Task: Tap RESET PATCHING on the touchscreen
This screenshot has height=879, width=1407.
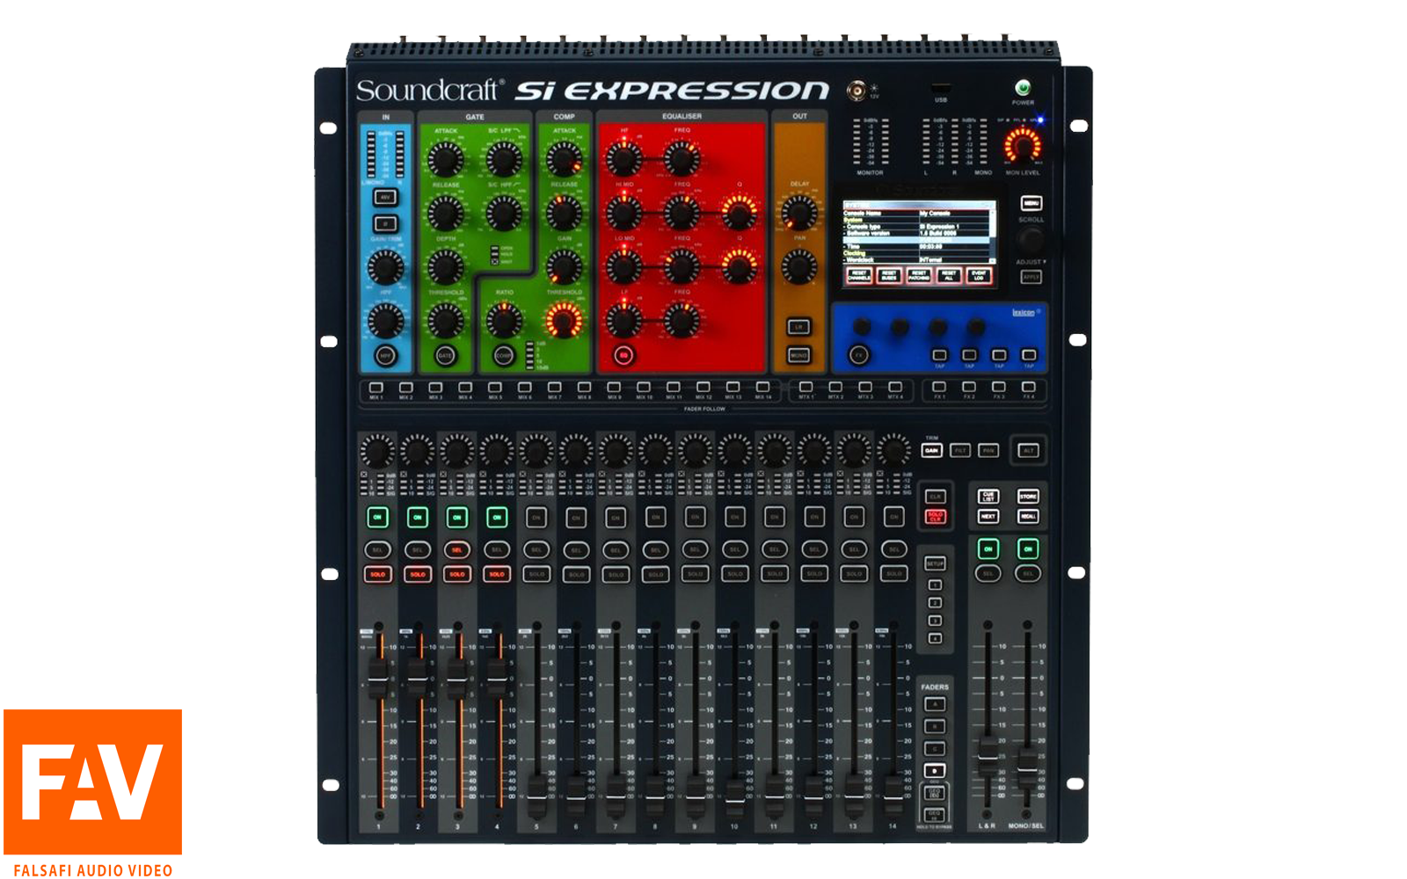Action: (919, 275)
